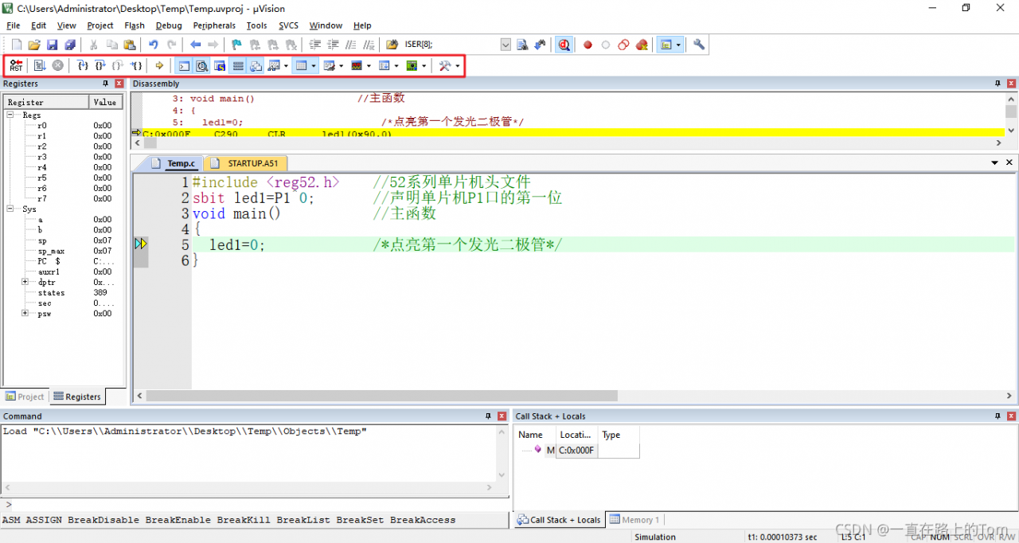Undo the last edit

click(x=153, y=45)
